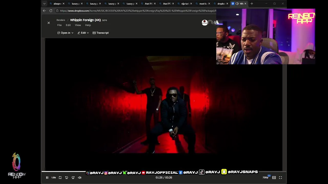Mute the video volume

(80, 178)
